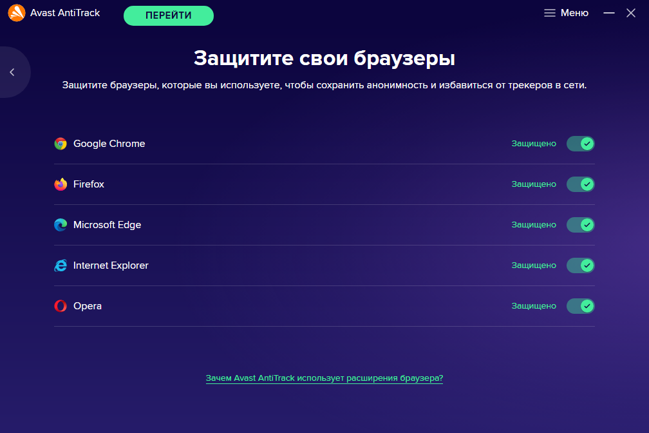Click Защищено status in Microsoft Edge row

[534, 225]
